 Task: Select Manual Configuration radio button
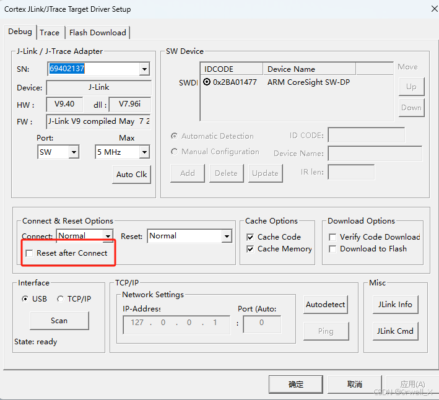coord(174,152)
